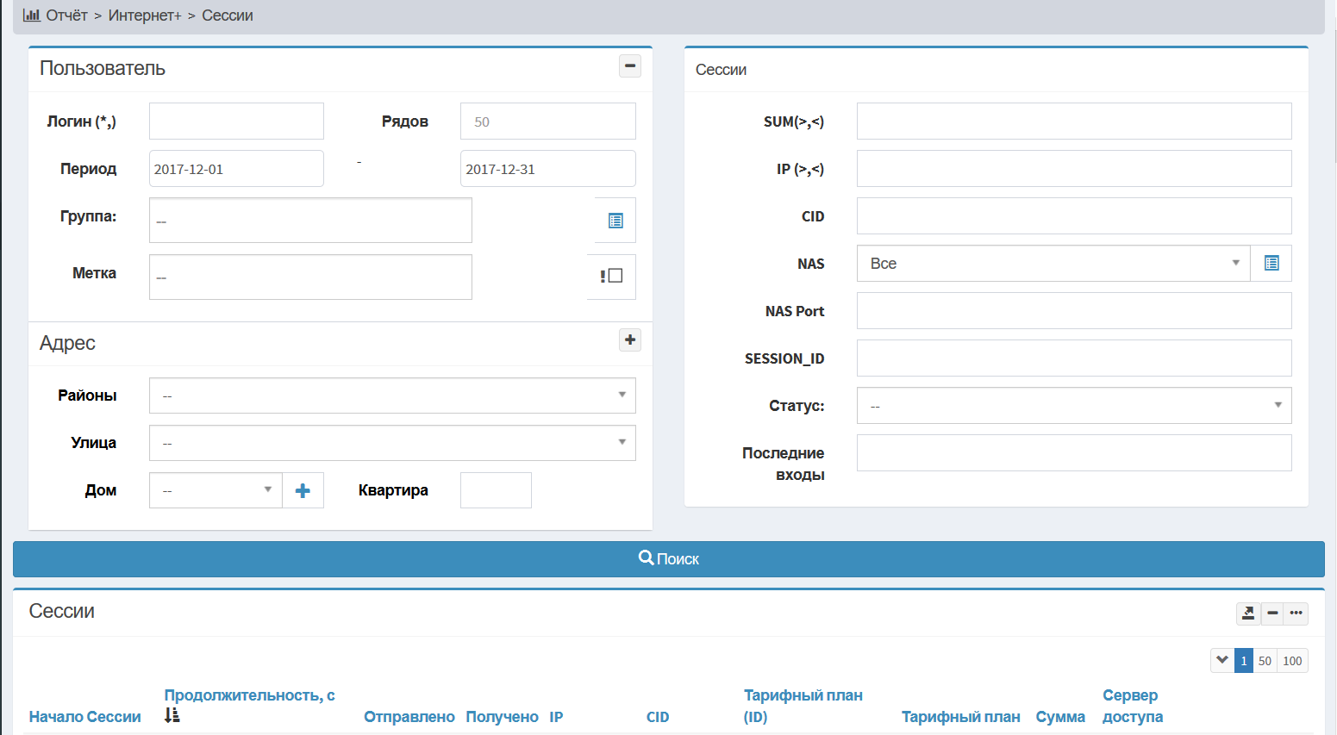The width and height of the screenshot is (1337, 735).
Task: Open the group list icon next to Группа
Action: [615, 221]
